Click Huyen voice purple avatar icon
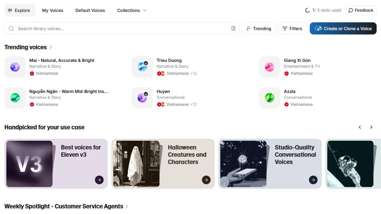The width and height of the screenshot is (381, 214). click(x=142, y=98)
